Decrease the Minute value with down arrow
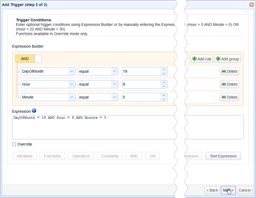Screen dimensions: 256x198 [x=164, y=99]
